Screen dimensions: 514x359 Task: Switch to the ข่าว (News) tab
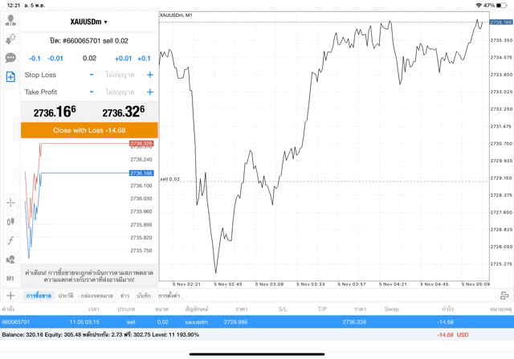pos(124,296)
